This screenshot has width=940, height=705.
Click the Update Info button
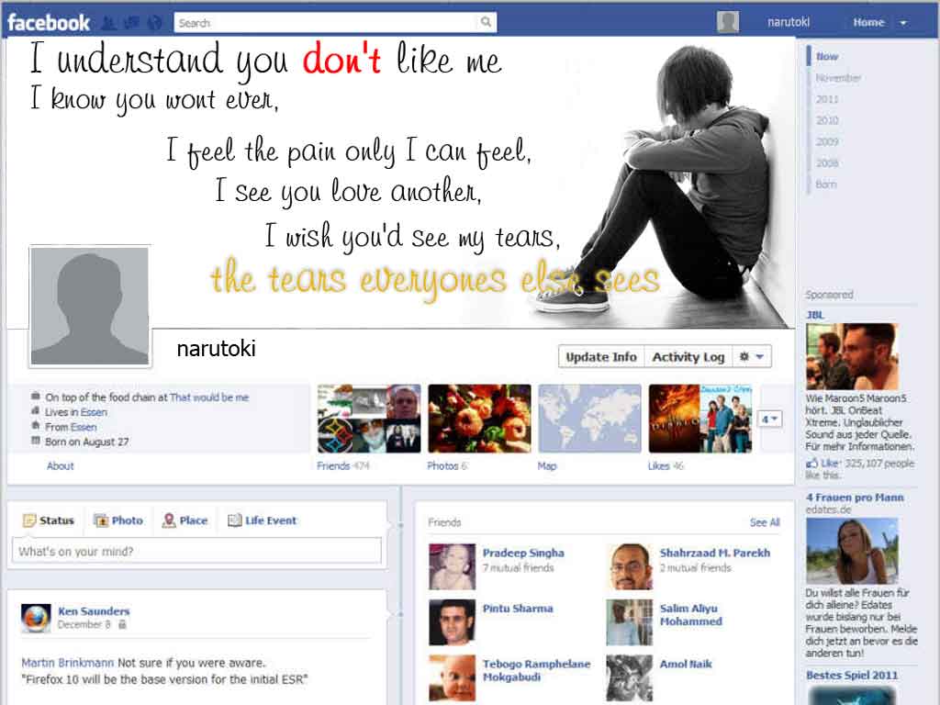click(x=601, y=357)
